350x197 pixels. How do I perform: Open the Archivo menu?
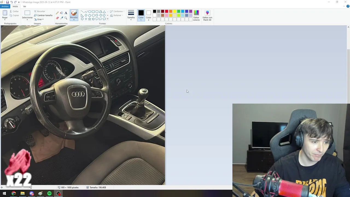5,6
